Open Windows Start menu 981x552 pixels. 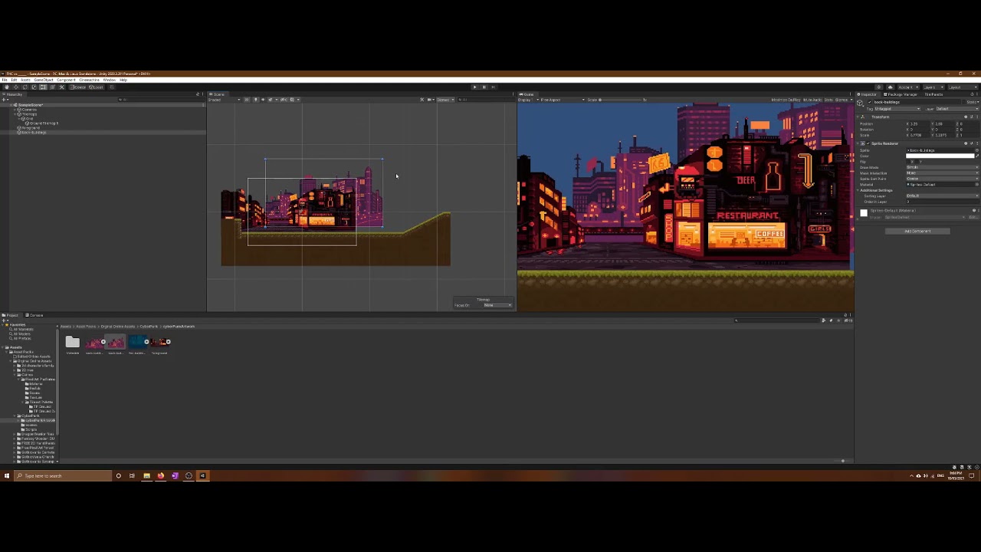pyautogui.click(x=7, y=476)
